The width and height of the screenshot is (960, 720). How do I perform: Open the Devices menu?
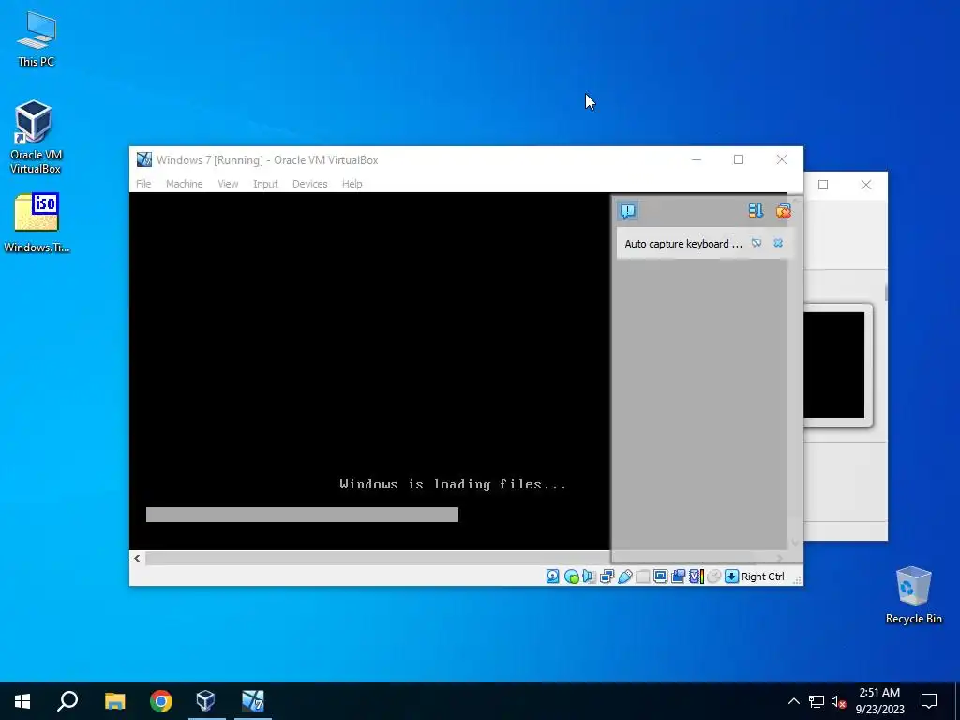tap(309, 184)
